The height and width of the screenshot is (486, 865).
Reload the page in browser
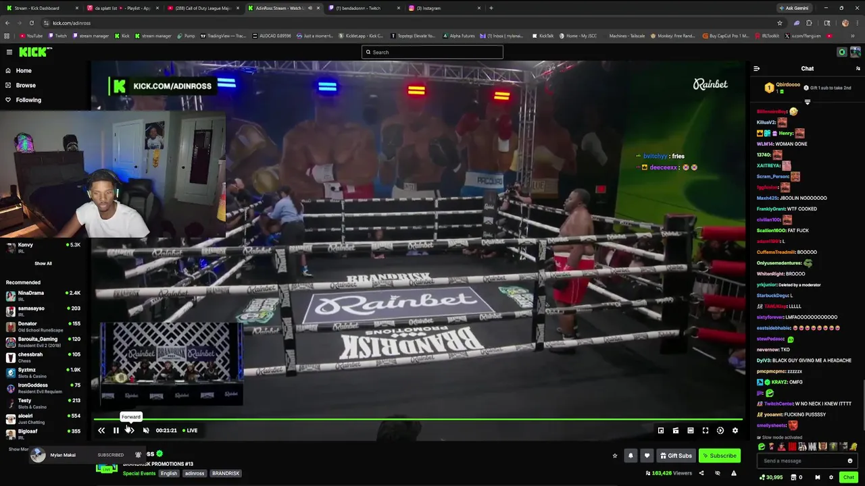(x=32, y=23)
